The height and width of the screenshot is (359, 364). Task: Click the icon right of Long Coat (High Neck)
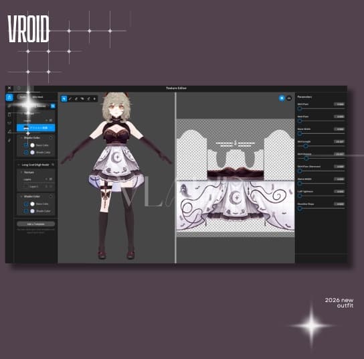pos(53,165)
